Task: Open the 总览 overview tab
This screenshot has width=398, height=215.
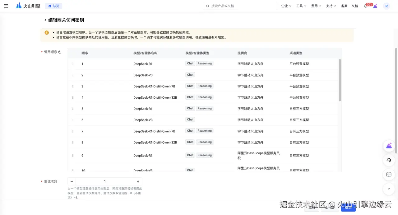Action: click(x=53, y=6)
